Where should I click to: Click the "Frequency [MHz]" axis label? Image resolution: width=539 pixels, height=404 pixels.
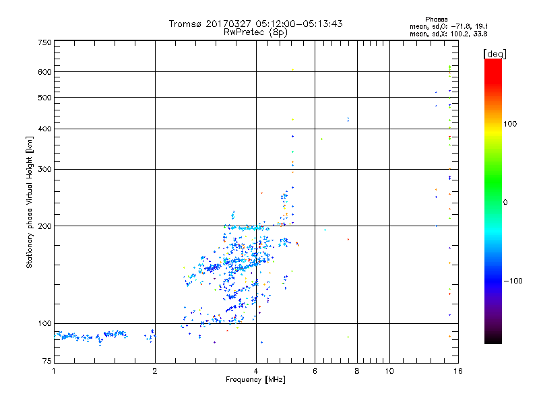pos(255,380)
